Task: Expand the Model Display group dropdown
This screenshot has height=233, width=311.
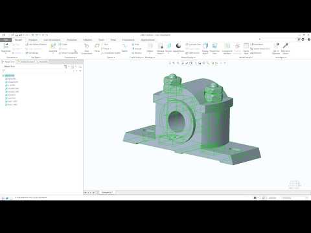Action: (x=188, y=58)
